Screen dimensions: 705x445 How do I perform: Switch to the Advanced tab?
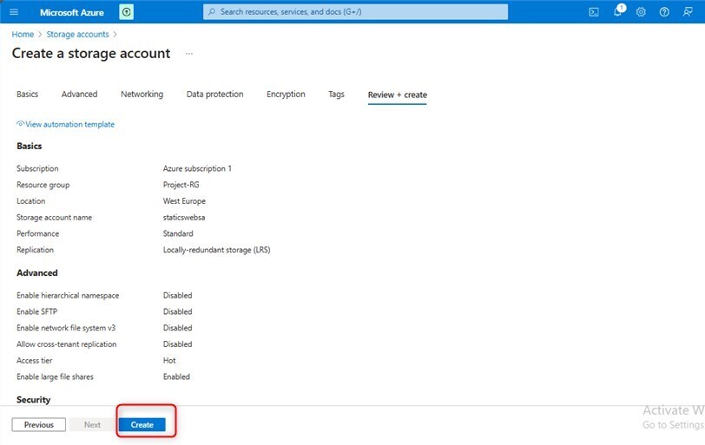pyautogui.click(x=79, y=95)
